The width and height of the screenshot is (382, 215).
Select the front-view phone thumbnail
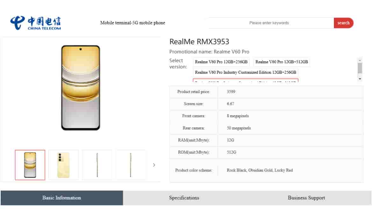[x=30, y=165]
